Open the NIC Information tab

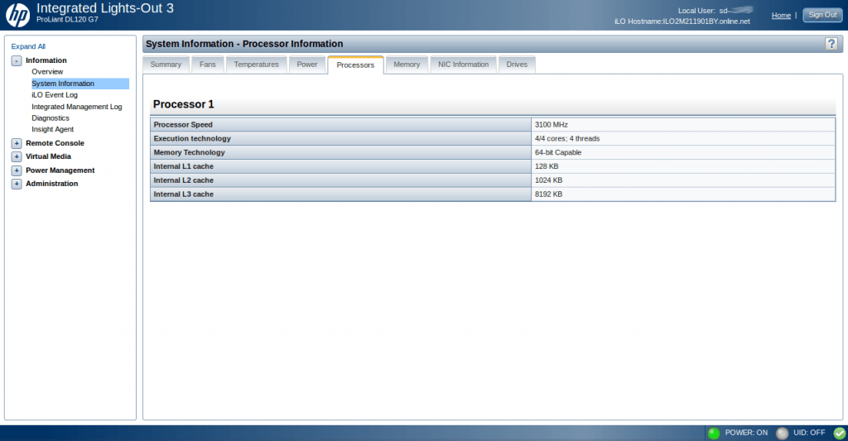tap(464, 65)
